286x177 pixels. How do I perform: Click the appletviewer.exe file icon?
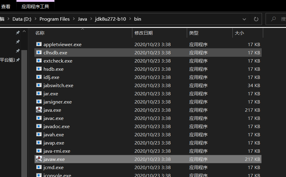coord(39,44)
